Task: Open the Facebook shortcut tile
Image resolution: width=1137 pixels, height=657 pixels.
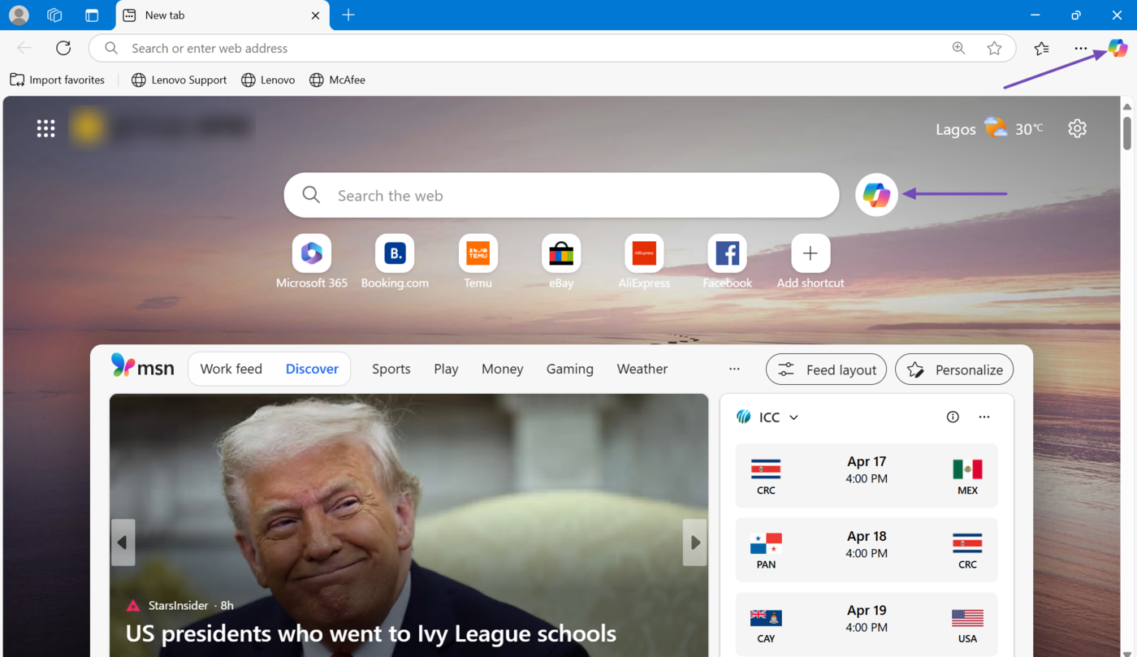Action: [727, 253]
